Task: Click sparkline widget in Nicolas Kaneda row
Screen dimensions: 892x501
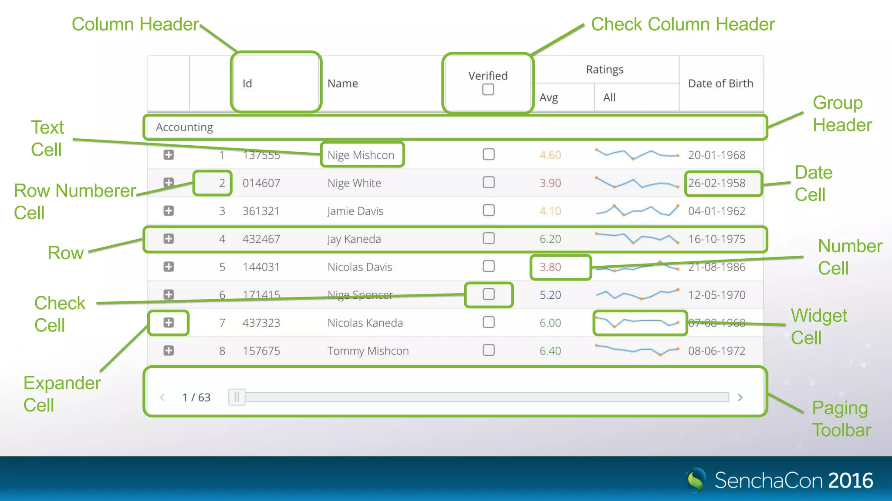Action: pos(637,322)
